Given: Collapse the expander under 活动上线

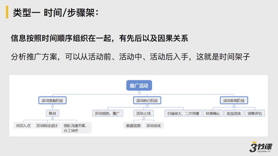Looking at the screenshot, I should [x=144, y=118].
